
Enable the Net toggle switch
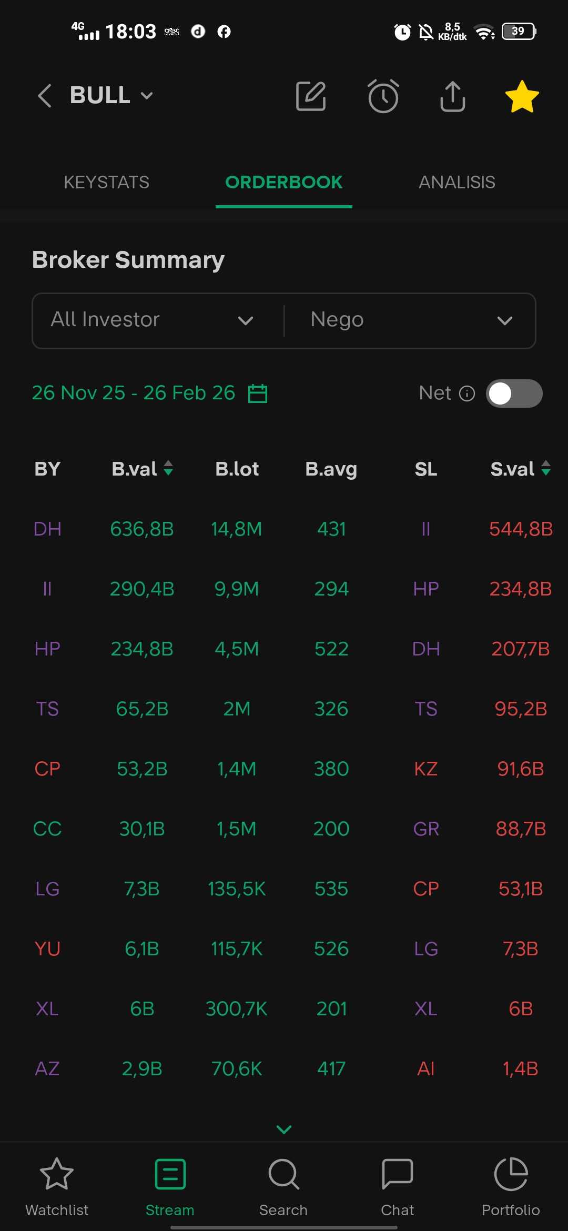pos(514,393)
